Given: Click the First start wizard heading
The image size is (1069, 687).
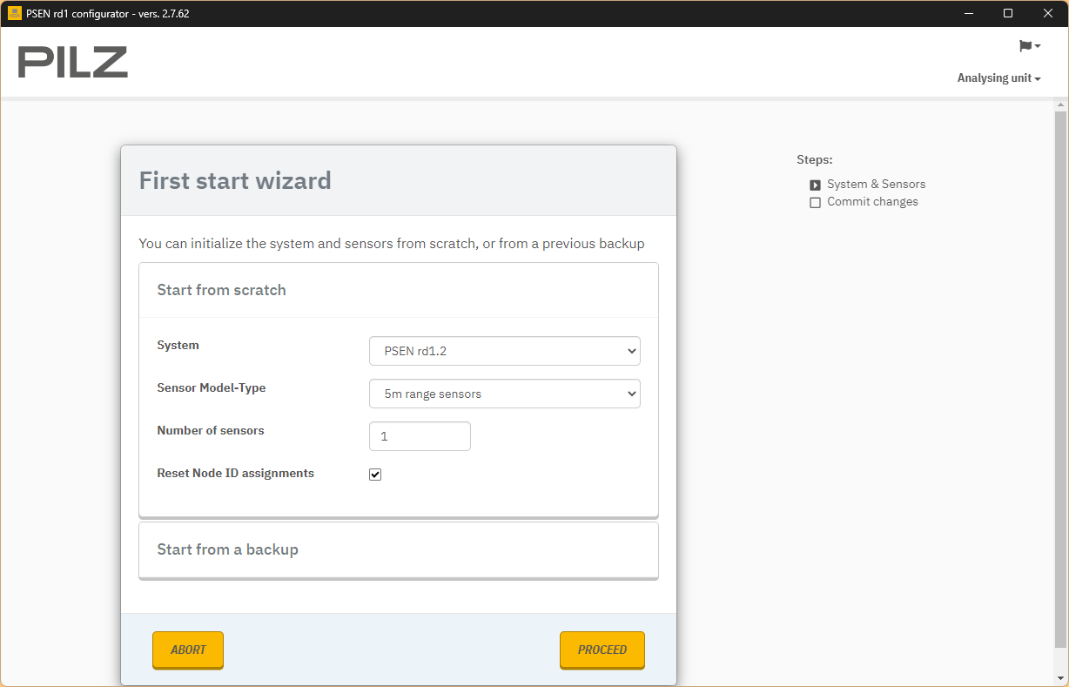Looking at the screenshot, I should tap(235, 181).
